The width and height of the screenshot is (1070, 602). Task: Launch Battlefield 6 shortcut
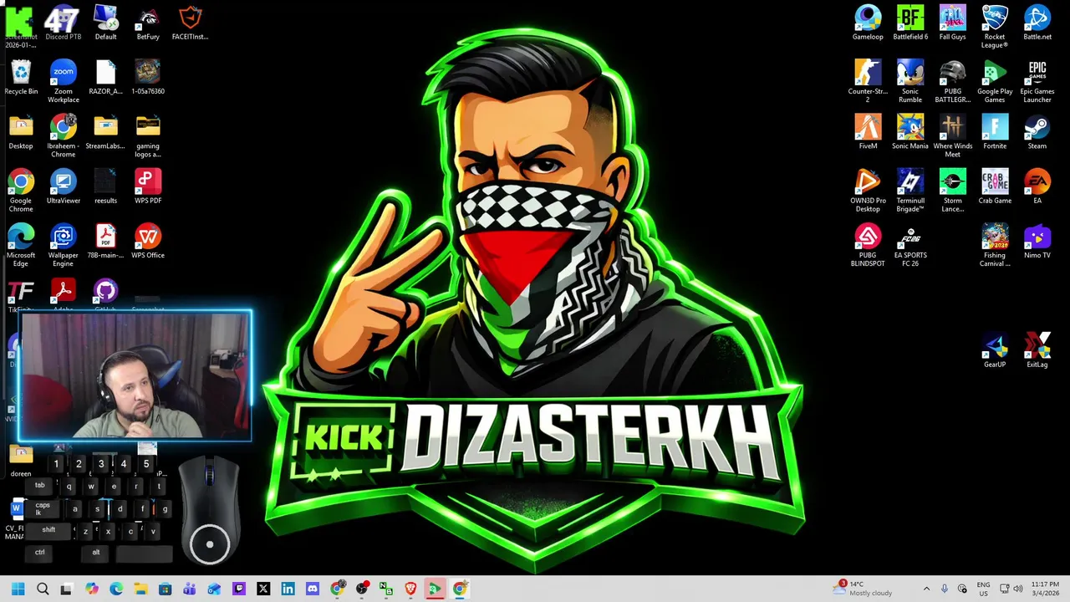[910, 23]
